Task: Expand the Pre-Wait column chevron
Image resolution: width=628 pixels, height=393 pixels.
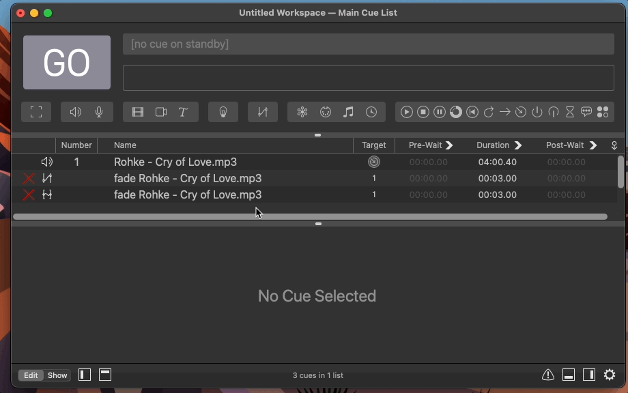Action: (449, 145)
